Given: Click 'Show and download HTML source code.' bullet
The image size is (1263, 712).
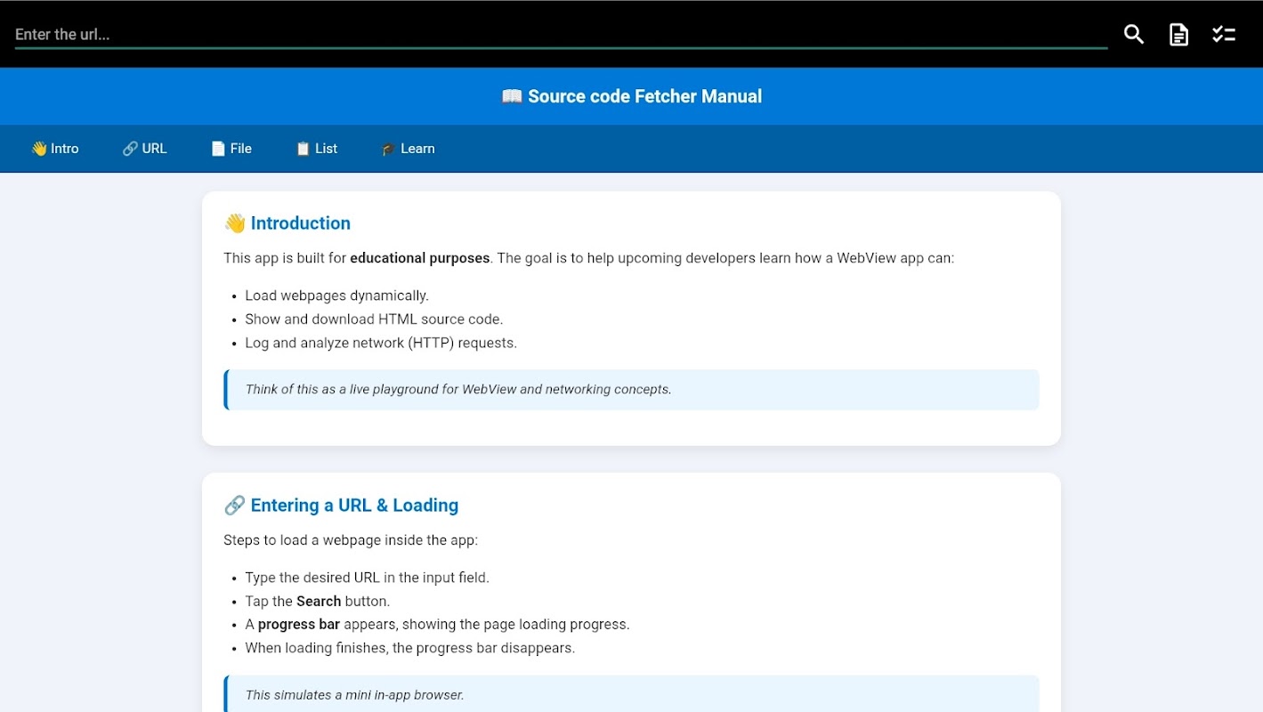Looking at the screenshot, I should [x=374, y=319].
